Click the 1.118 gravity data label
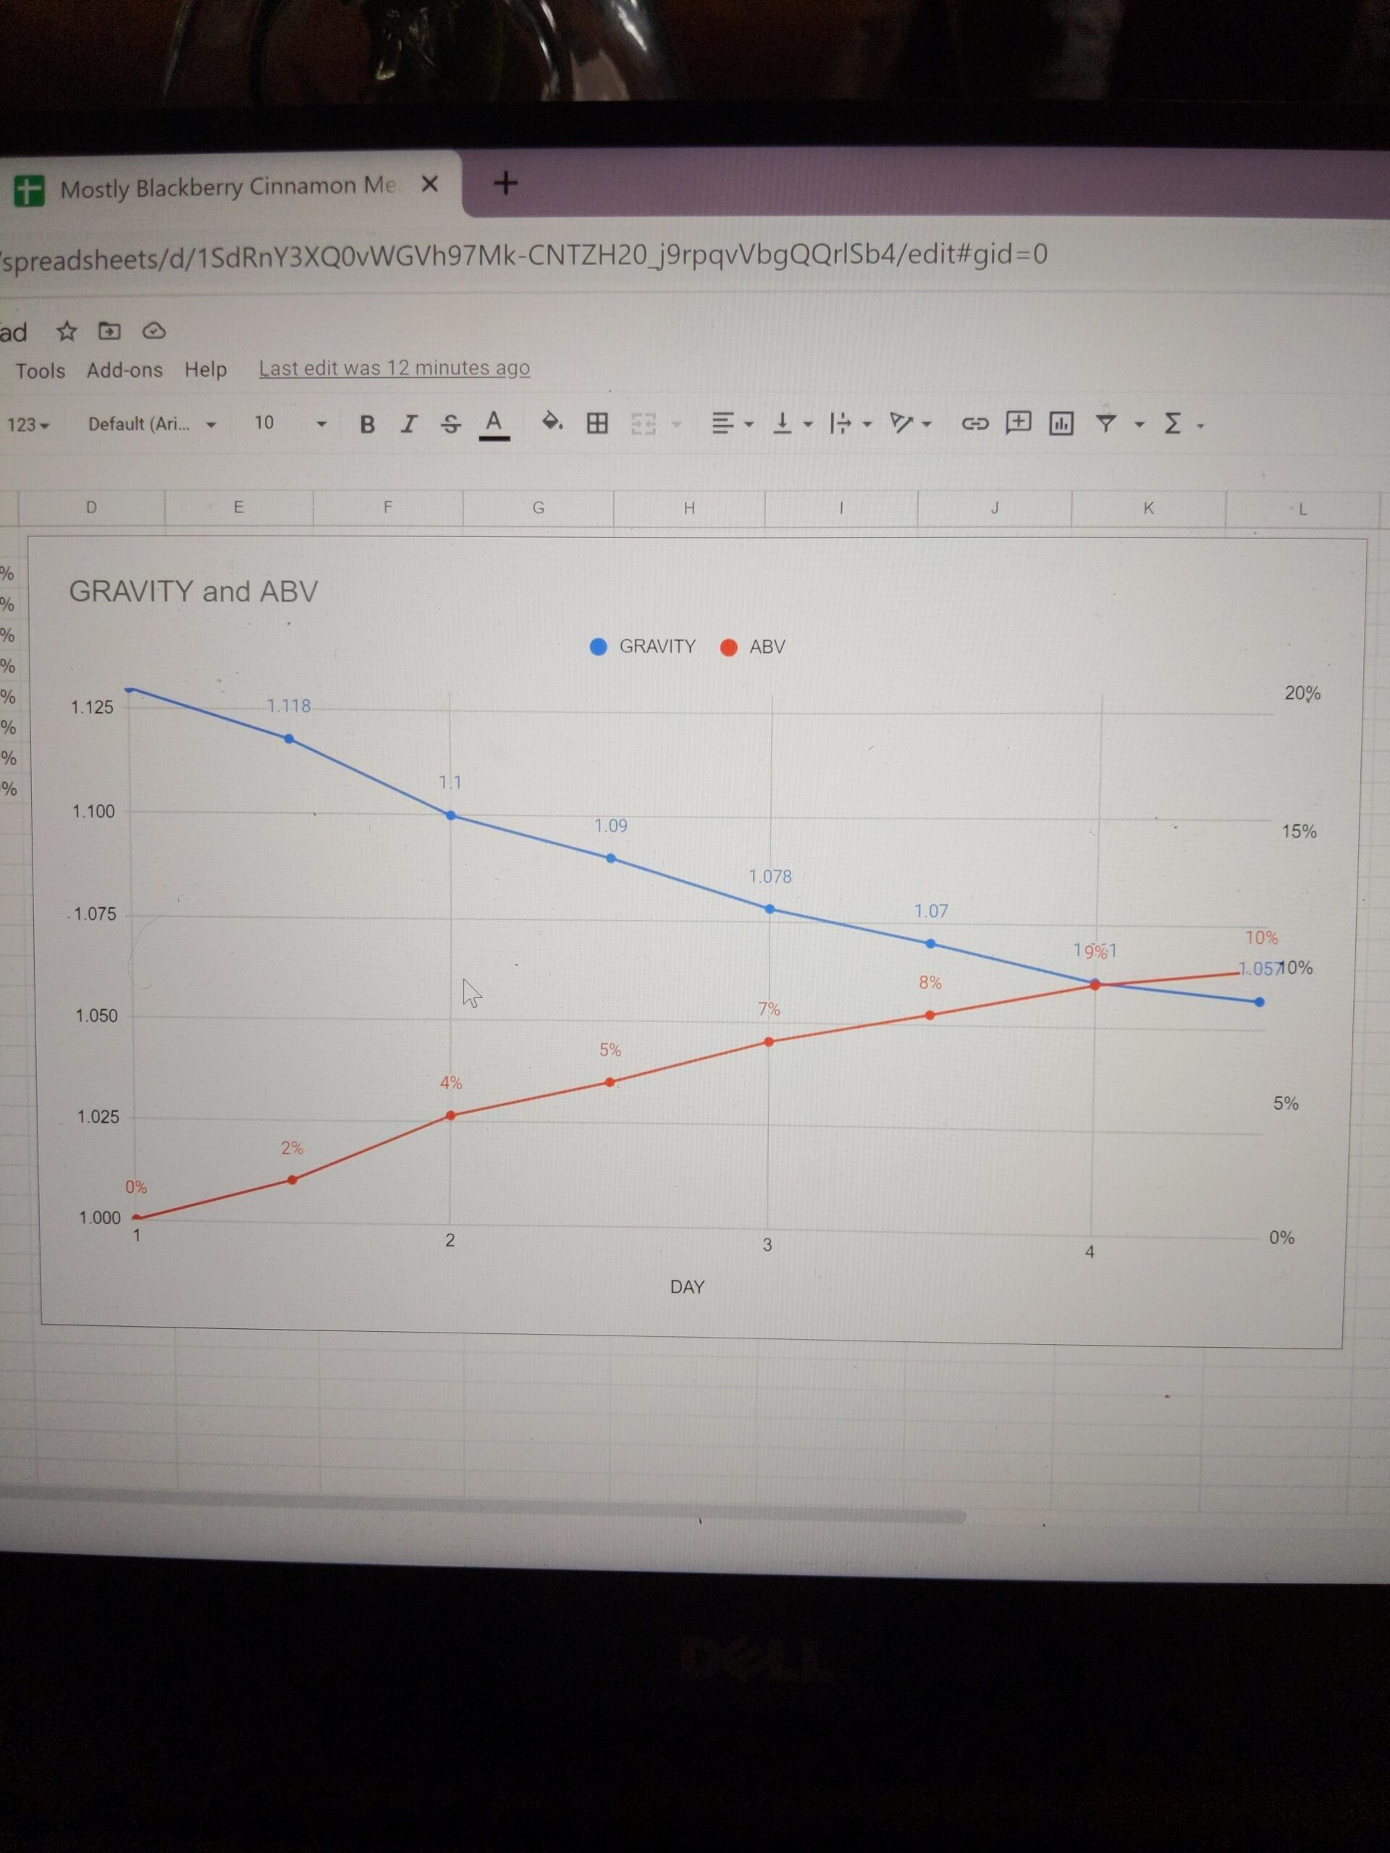 [x=289, y=706]
